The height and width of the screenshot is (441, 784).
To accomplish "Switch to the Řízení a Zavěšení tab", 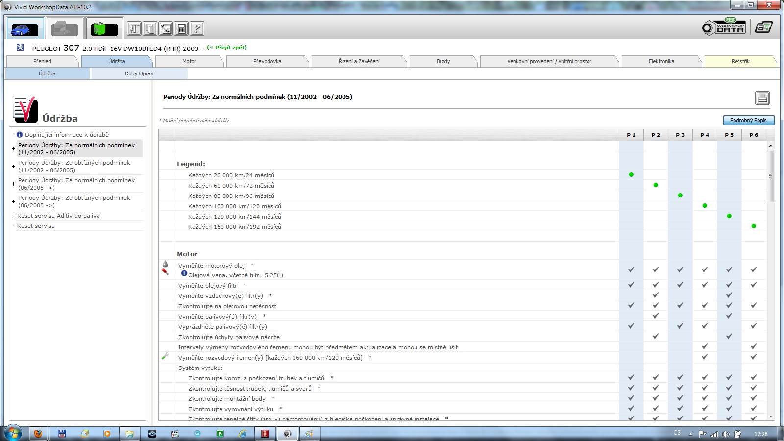I will pyautogui.click(x=359, y=61).
